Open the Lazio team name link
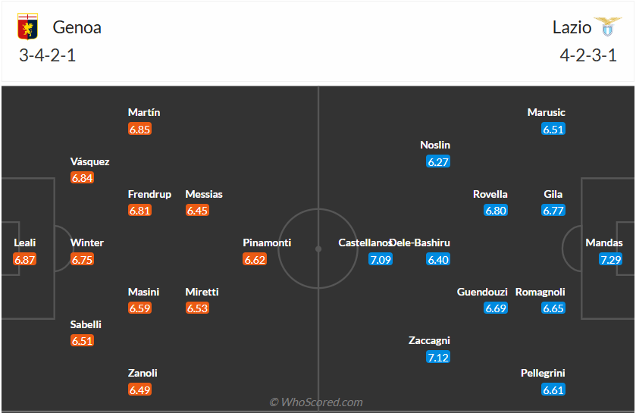 click(572, 27)
